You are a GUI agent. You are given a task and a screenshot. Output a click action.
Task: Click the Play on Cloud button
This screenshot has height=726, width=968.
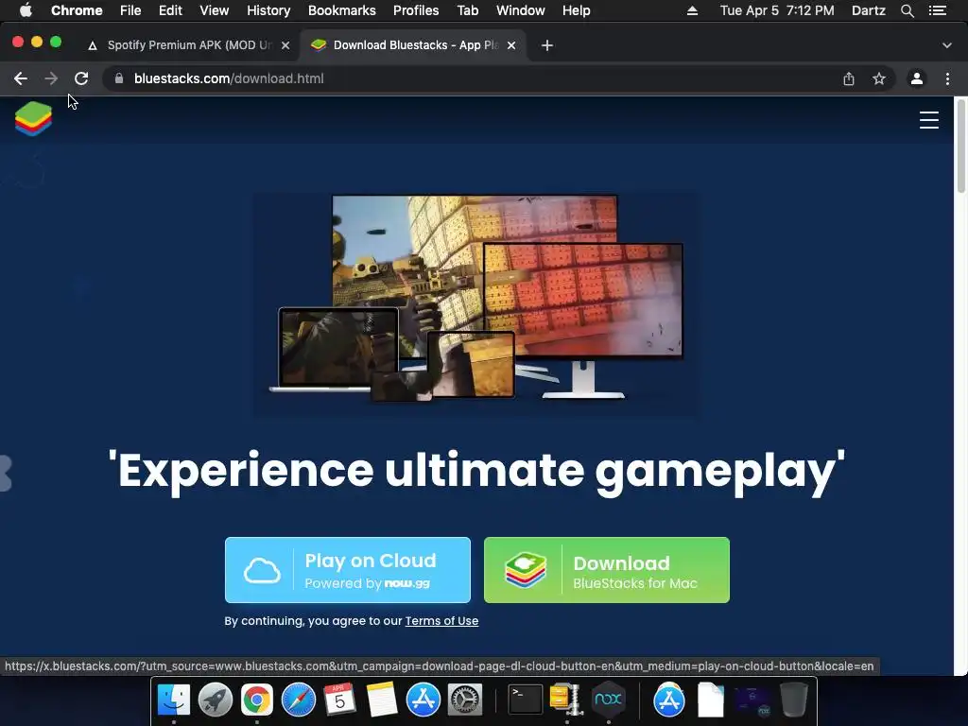[348, 570]
